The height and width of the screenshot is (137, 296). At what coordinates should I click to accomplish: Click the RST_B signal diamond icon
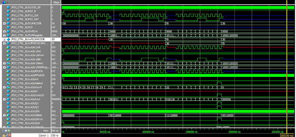pos(8,11)
